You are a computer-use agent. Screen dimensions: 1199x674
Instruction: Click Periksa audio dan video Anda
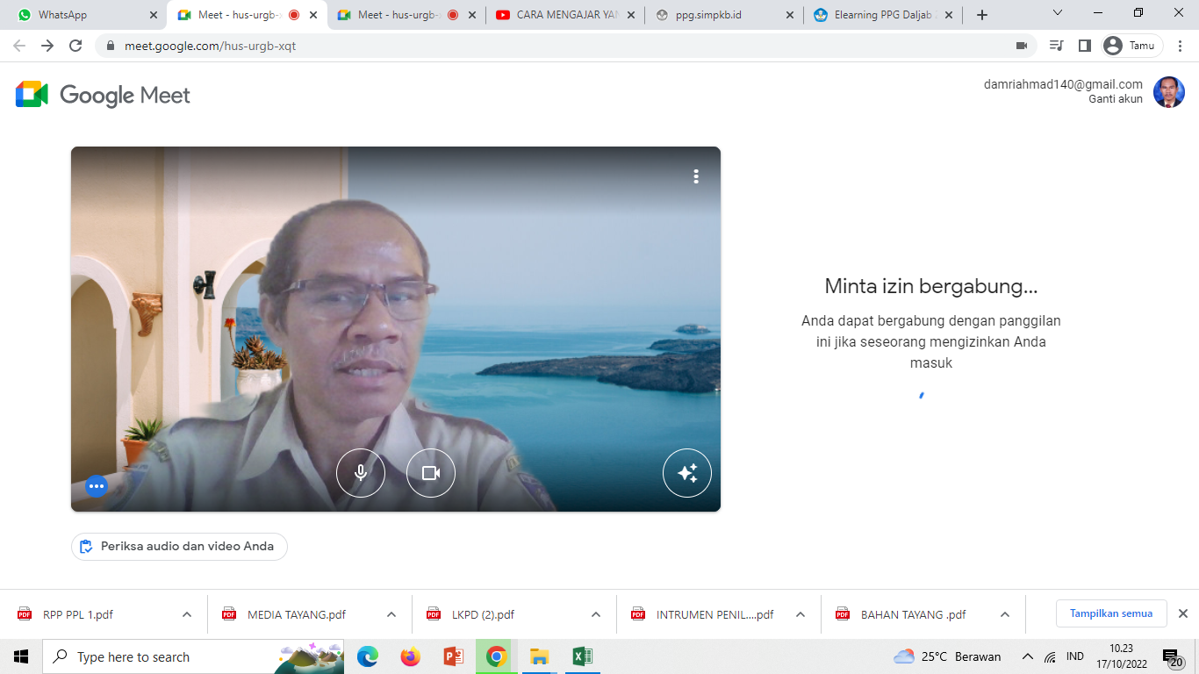(179, 546)
